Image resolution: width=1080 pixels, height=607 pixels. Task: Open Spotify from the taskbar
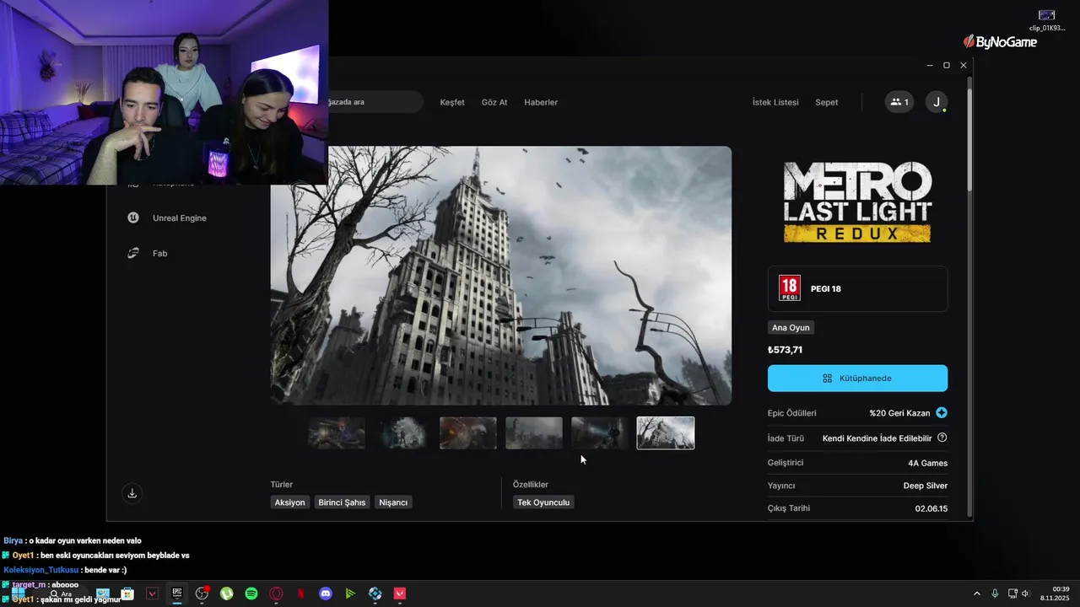[x=251, y=594]
